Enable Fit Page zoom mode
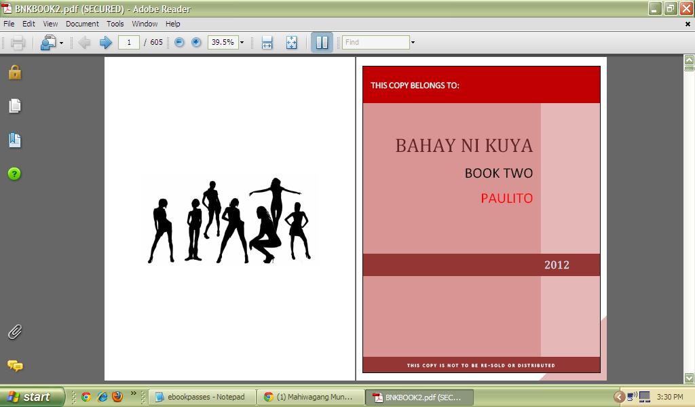This screenshot has width=695, height=407. [x=291, y=42]
